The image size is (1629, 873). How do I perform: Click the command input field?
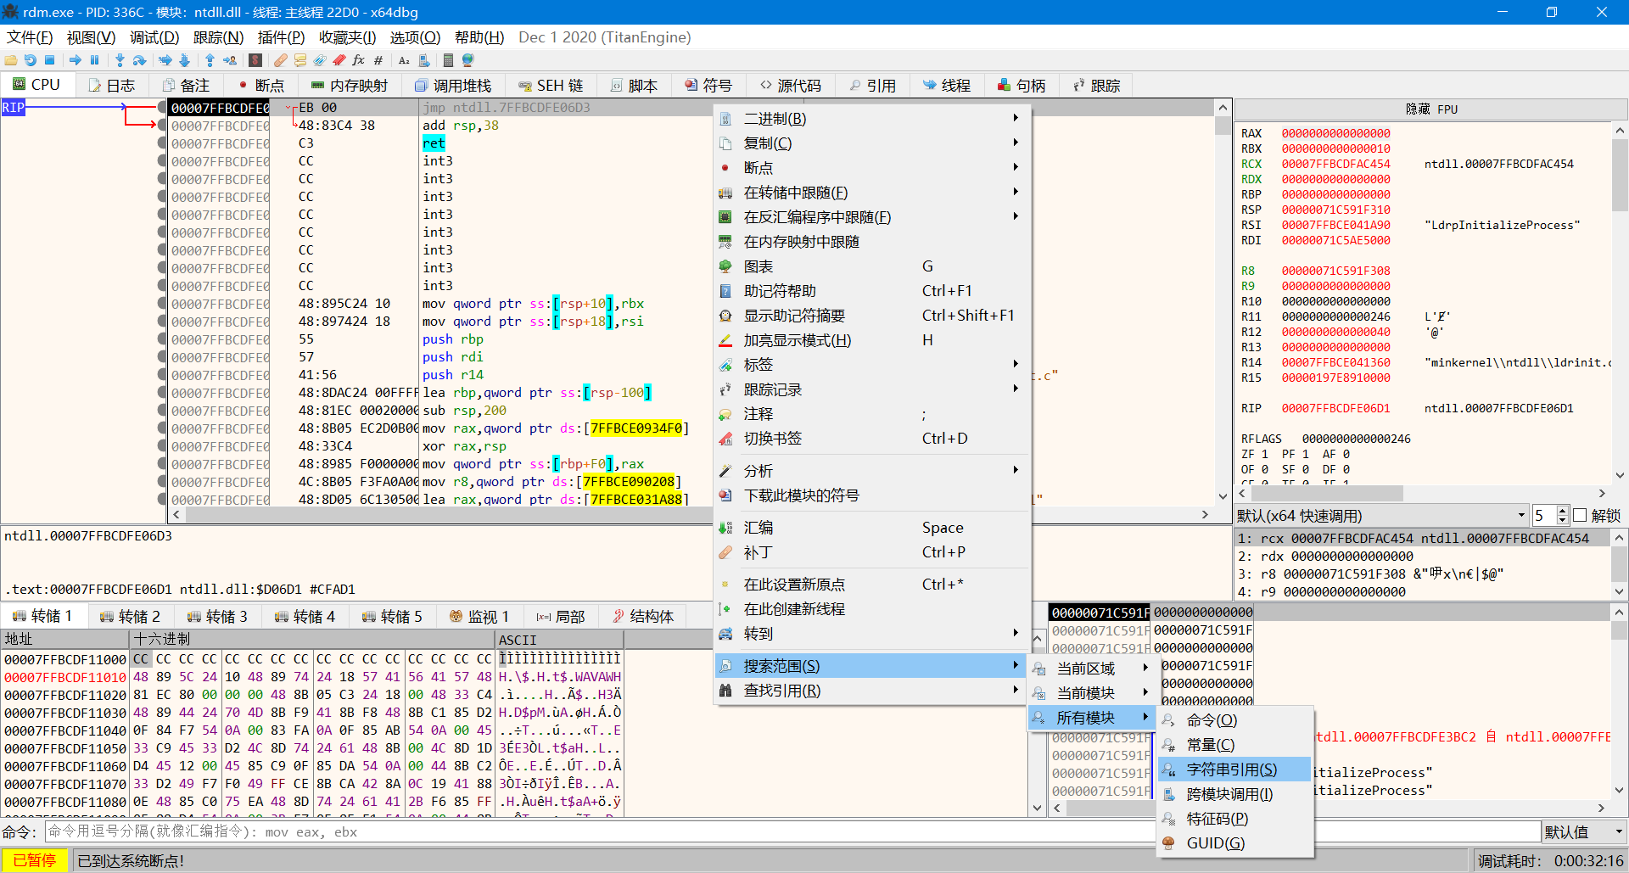pos(792,832)
